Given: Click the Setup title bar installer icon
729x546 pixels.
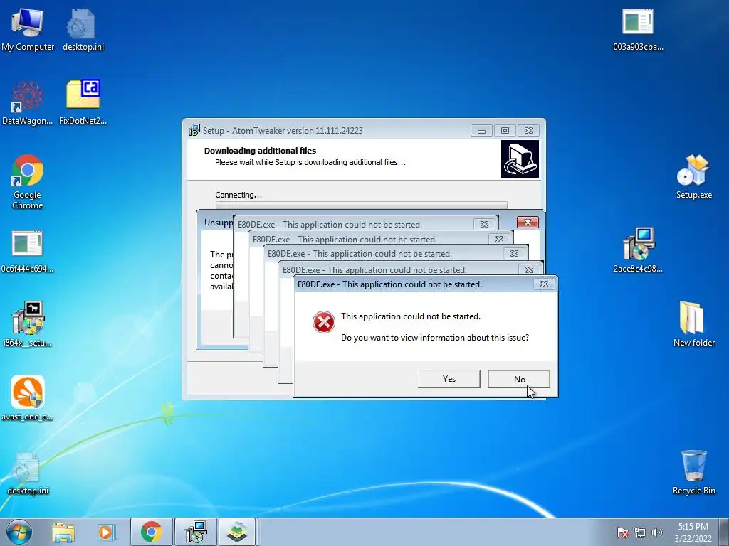Looking at the screenshot, I should pos(194,131).
